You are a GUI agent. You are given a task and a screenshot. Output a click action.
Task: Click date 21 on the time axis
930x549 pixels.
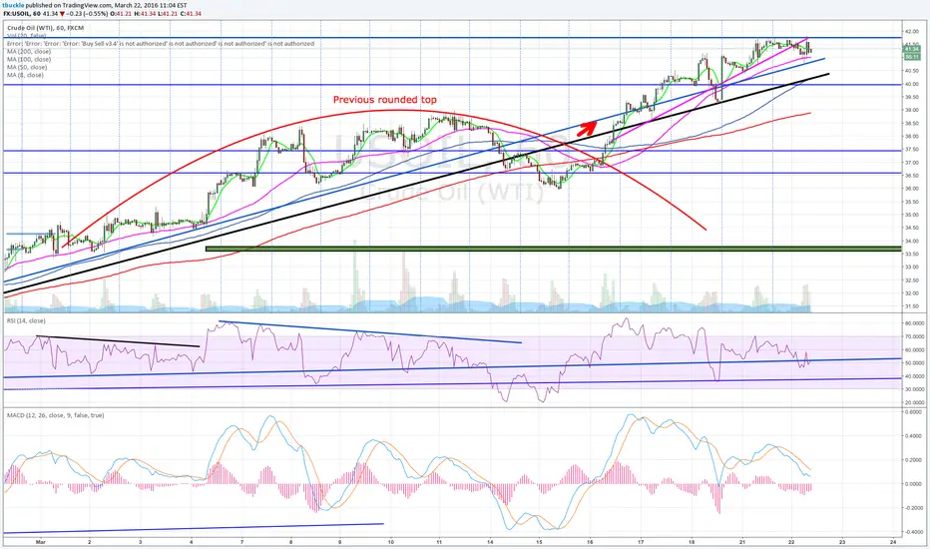(741, 541)
